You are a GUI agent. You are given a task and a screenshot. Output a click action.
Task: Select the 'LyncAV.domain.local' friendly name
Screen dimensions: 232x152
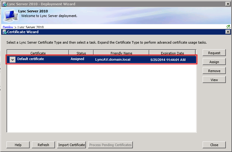(x=113, y=59)
